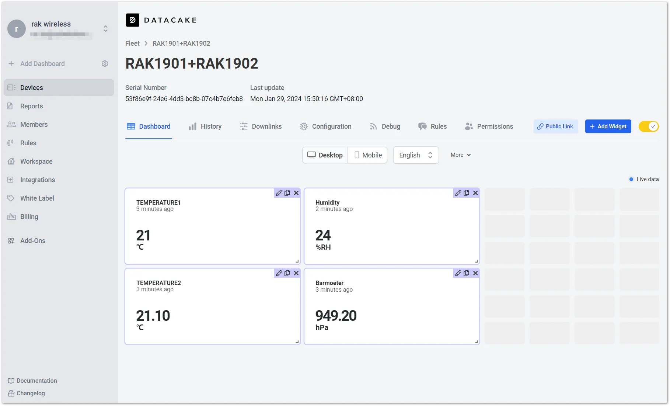Open Workspace settings in sidebar

coord(59,162)
